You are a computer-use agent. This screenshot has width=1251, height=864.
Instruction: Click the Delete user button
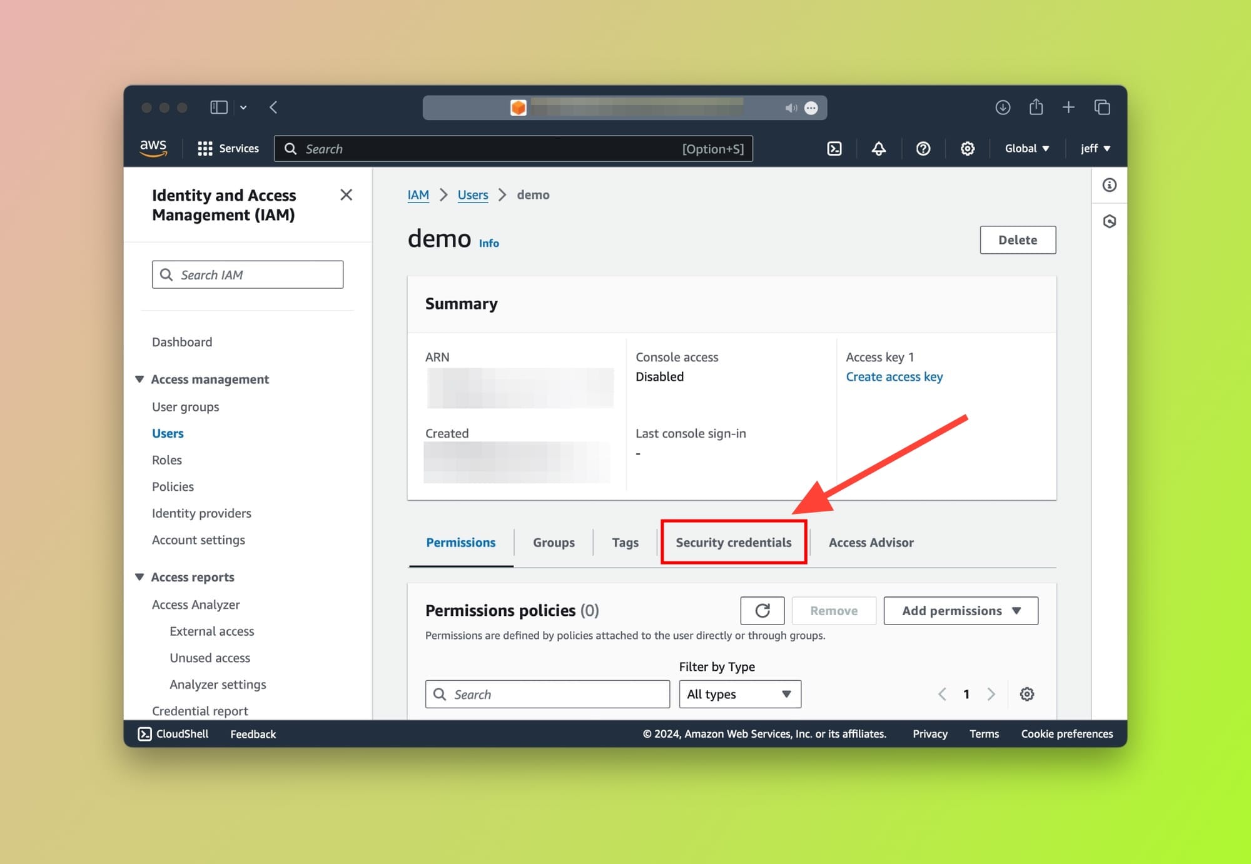[1018, 239]
